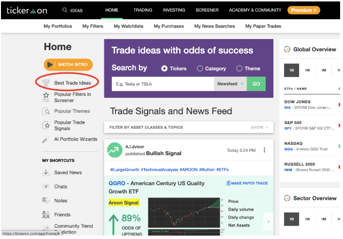
Task: Click the Best Trade Ideas trophy icon
Action: coord(46,83)
